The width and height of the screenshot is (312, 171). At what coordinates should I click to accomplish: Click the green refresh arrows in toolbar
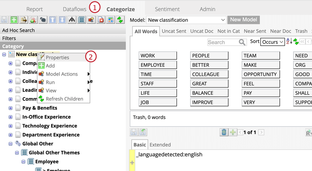pyautogui.click(x=120, y=20)
